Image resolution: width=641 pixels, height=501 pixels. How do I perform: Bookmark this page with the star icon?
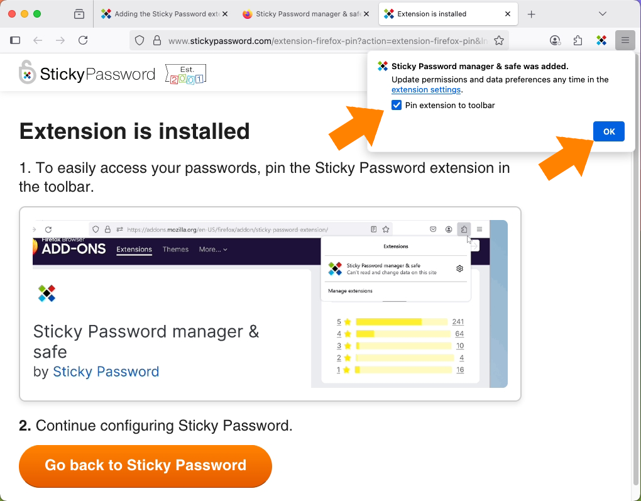coord(499,40)
